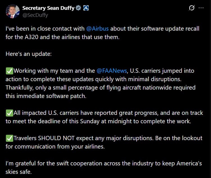Viewport: 211px width, 178px height.
Task: Click the government affiliation badge beside the verified badge
Action: [86, 8]
